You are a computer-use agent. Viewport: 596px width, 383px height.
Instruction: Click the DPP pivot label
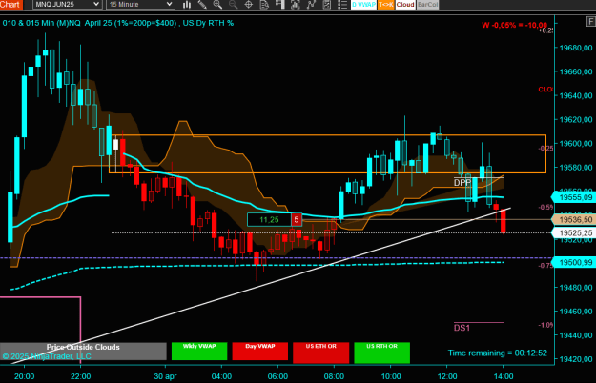[462, 183]
